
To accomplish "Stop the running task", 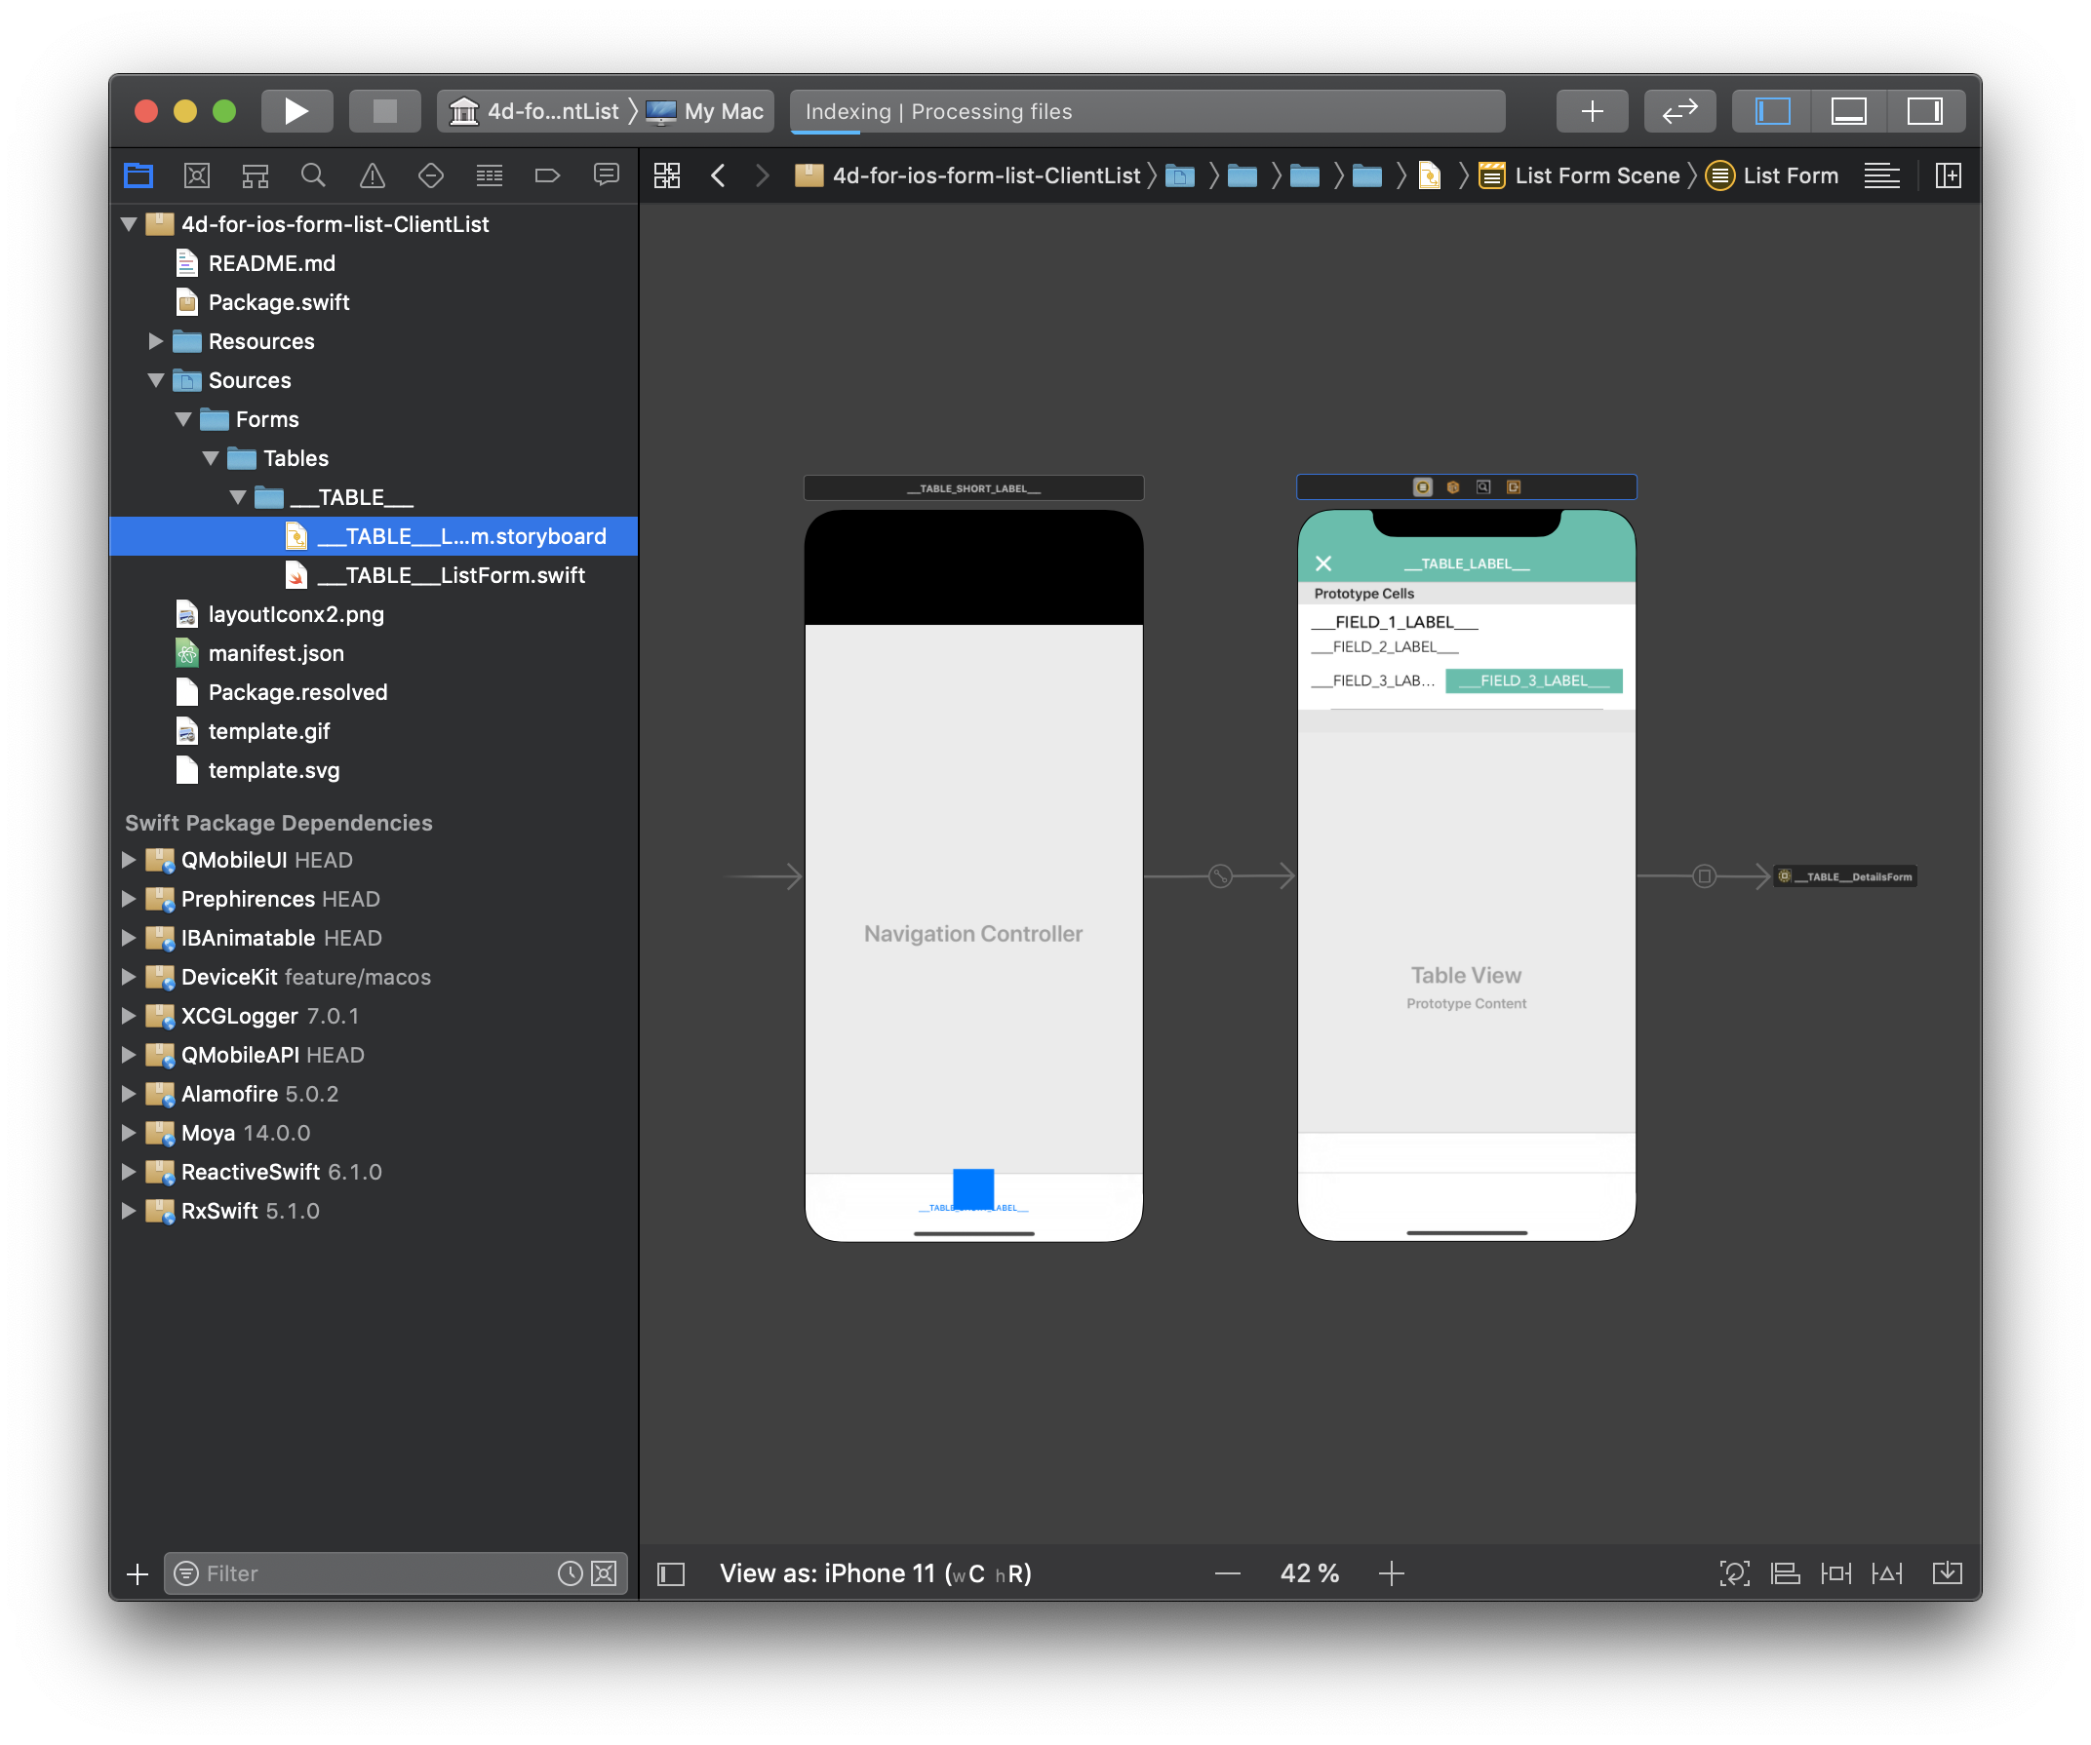I will 384,110.
